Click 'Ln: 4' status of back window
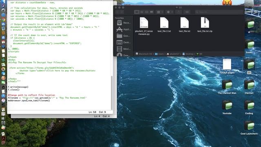The width and height of the screenshot is (261, 147). [x=97, y=116]
